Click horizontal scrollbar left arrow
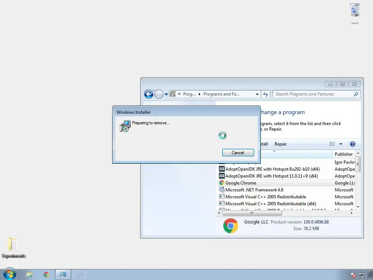Screen dimensions: 373x280 coord(219,213)
